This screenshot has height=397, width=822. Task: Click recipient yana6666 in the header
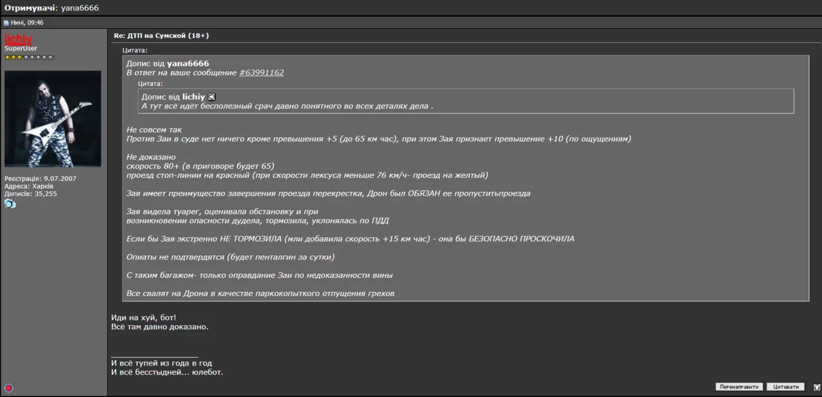(80, 8)
